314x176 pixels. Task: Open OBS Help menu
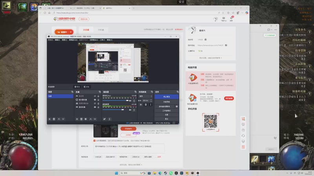[x=110, y=40]
